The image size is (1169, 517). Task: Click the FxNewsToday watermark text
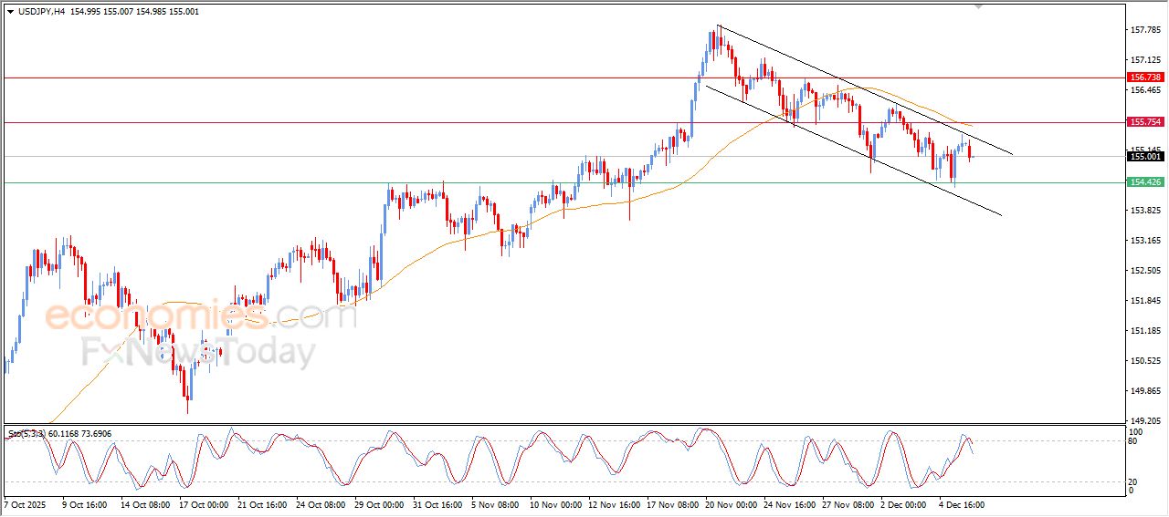click(198, 351)
